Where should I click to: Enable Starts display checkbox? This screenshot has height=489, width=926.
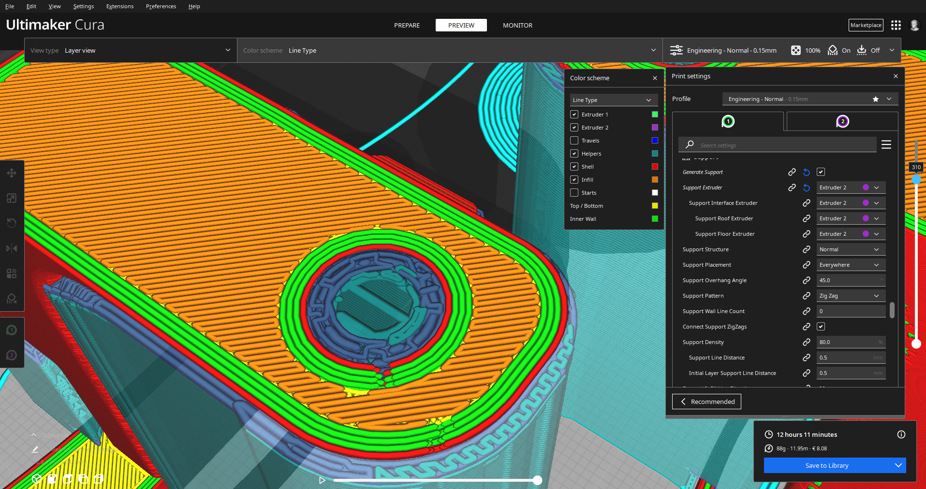[574, 193]
